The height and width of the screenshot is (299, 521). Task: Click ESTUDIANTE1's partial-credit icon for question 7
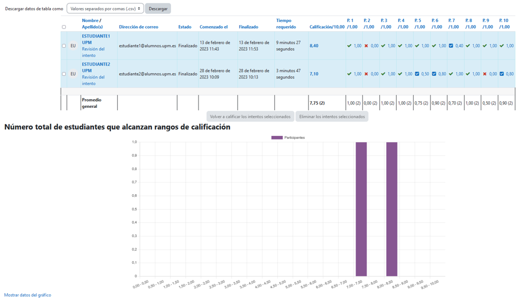coord(451,46)
